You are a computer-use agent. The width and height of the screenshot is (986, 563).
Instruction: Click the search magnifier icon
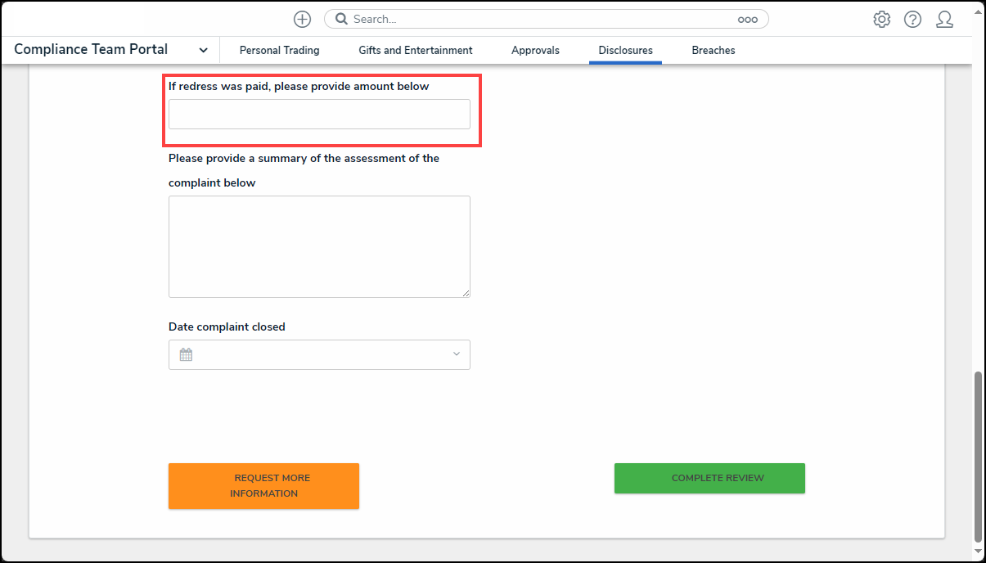point(341,19)
